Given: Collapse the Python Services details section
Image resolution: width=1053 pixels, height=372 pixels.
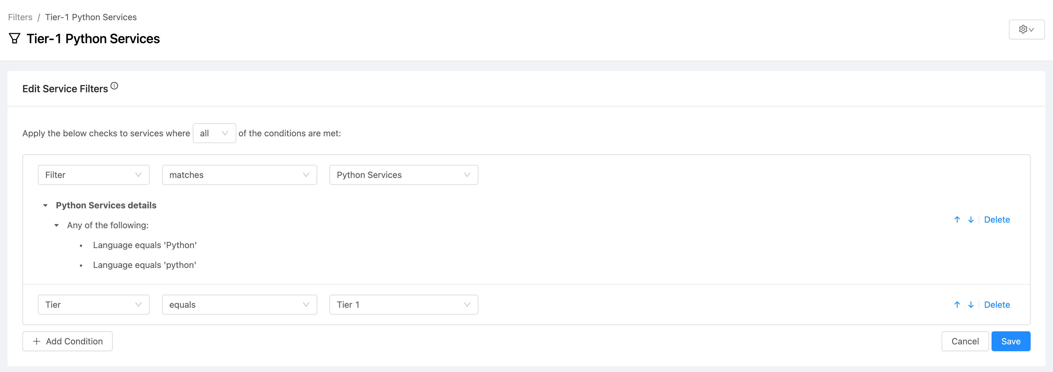Looking at the screenshot, I should coord(45,205).
